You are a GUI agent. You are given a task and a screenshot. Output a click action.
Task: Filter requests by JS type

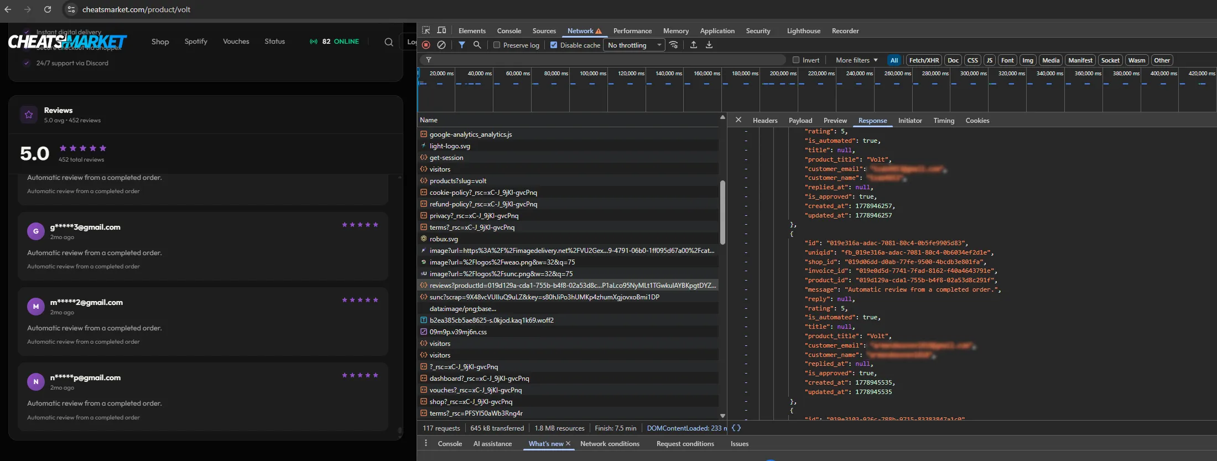coord(990,60)
